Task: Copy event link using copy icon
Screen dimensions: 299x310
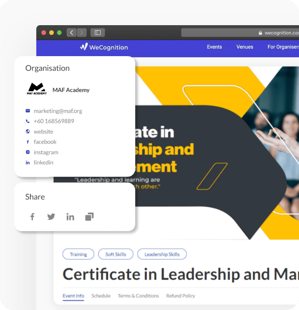Action: (89, 217)
